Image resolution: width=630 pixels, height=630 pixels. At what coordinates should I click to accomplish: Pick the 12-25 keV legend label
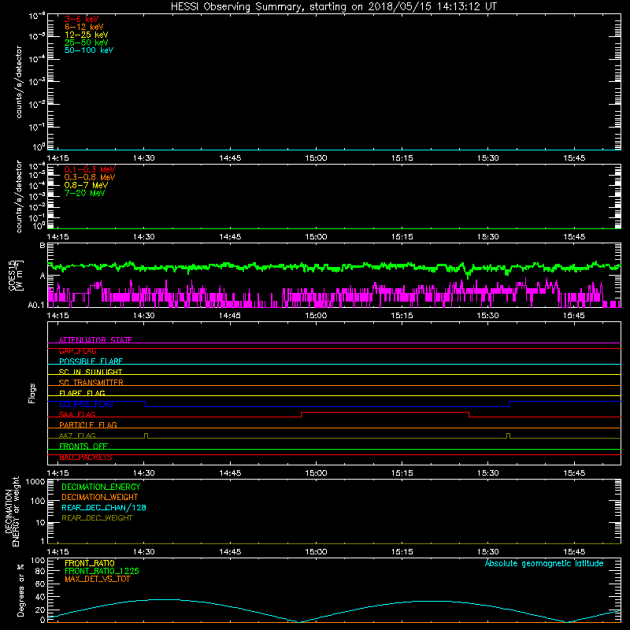(x=87, y=35)
